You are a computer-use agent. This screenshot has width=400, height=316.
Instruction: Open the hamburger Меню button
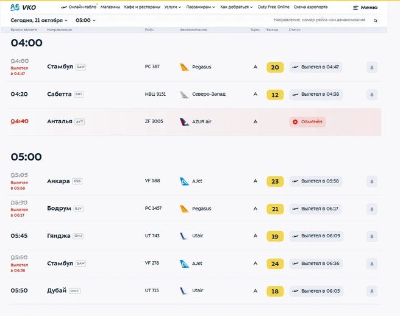coord(365,8)
